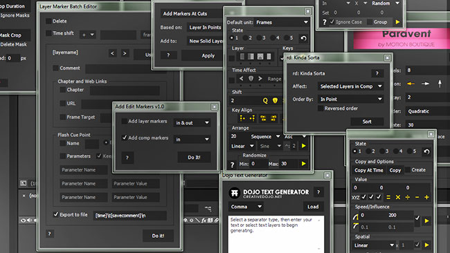This screenshot has height=253, width=450.
Task: Open the Sequence dropdown in Arrange
Action: point(264,137)
